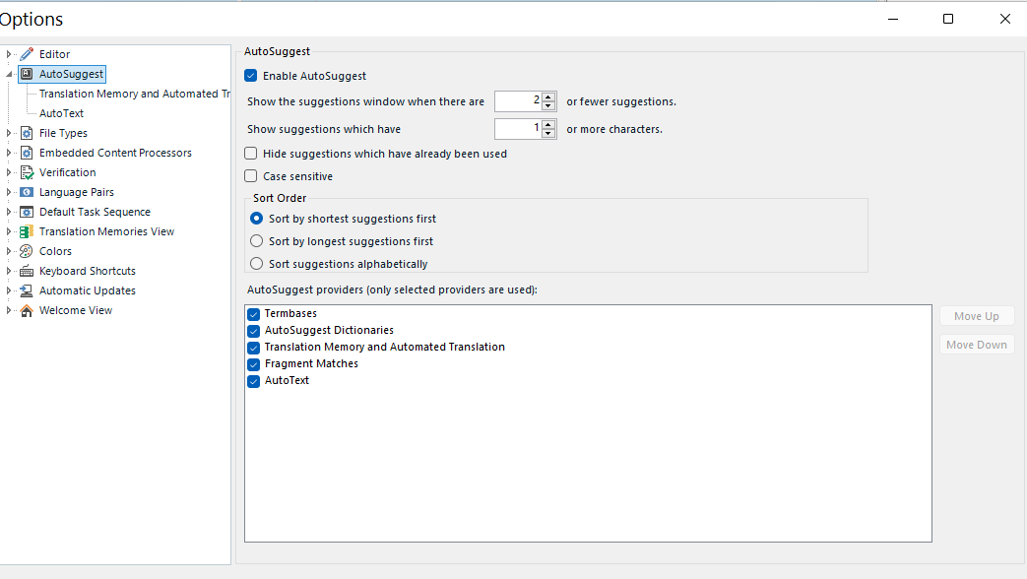Viewport: 1027px width, 579px height.
Task: Expand the Language Pairs node
Action: (x=9, y=192)
